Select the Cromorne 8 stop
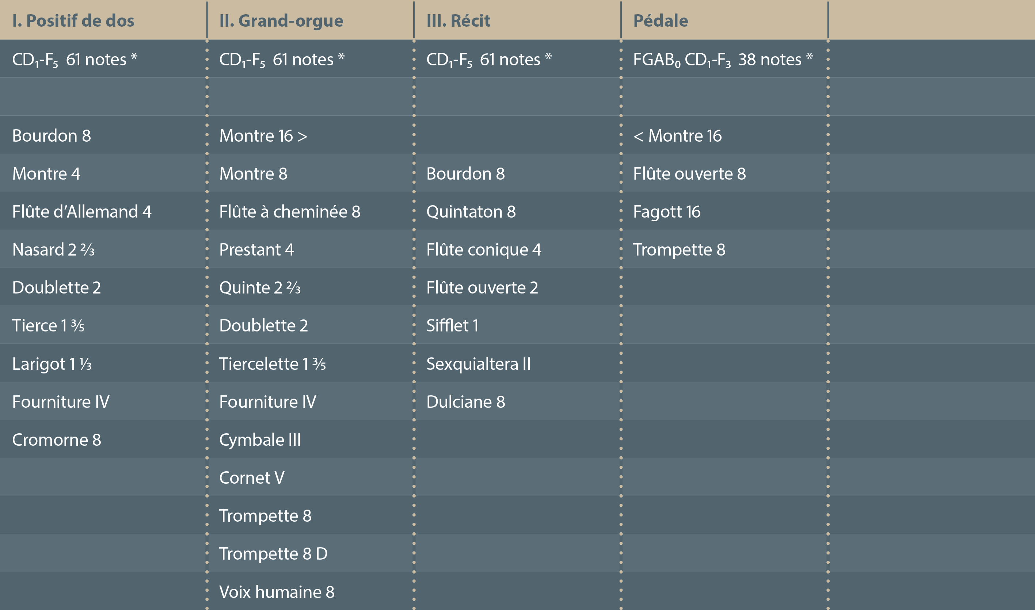 56,440
